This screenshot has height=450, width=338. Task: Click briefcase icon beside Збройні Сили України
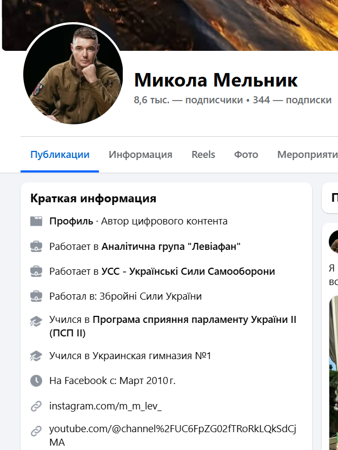click(x=36, y=296)
